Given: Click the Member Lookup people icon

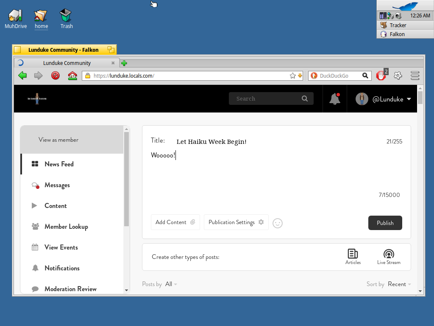Looking at the screenshot, I should [35, 227].
